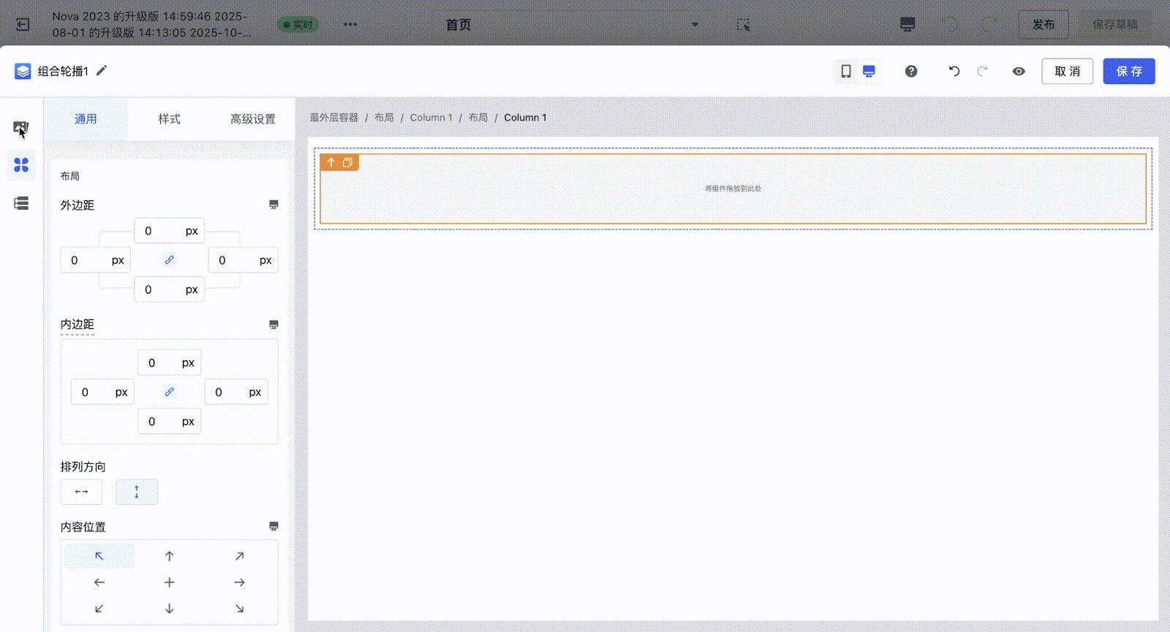Open the 外边距 right px unit dropdown

(x=265, y=260)
